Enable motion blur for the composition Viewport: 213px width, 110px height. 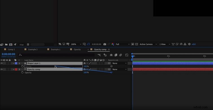(x=120, y=55)
